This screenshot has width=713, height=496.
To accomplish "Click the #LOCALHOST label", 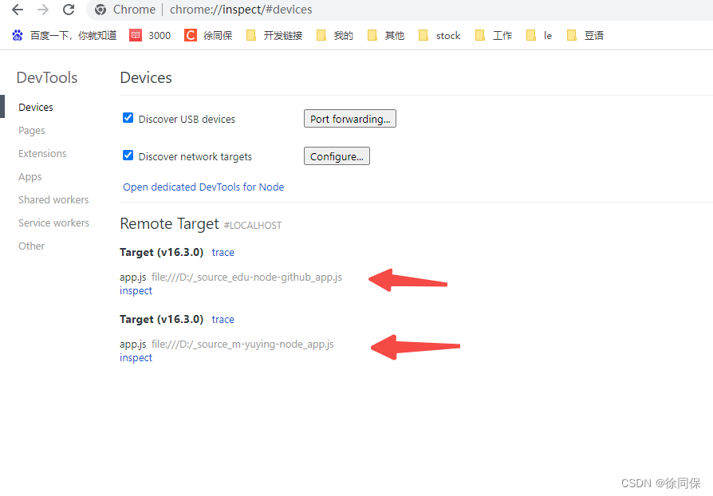I will [x=253, y=226].
